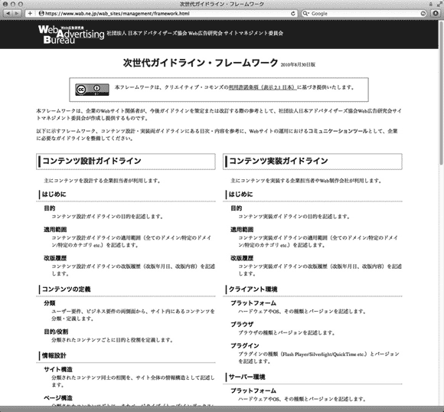Click the line ブラウザの種類とバージョンを記述します。
This screenshot has width=444, height=412.
tap(286, 332)
